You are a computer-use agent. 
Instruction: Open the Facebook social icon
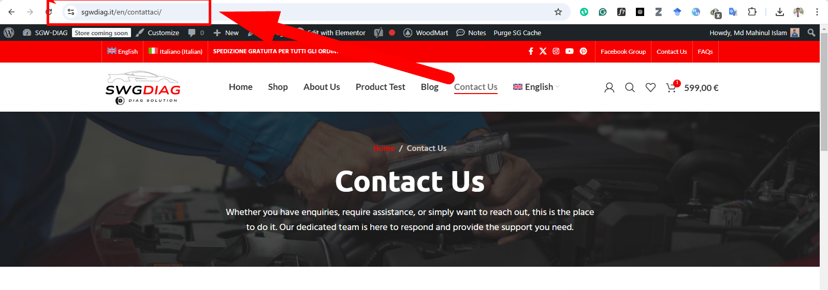click(531, 51)
